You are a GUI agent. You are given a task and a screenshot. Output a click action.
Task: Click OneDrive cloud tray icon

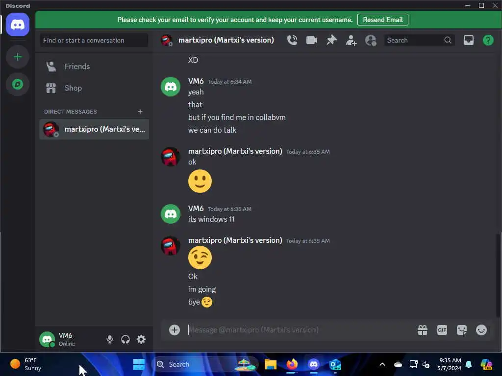[x=398, y=364]
